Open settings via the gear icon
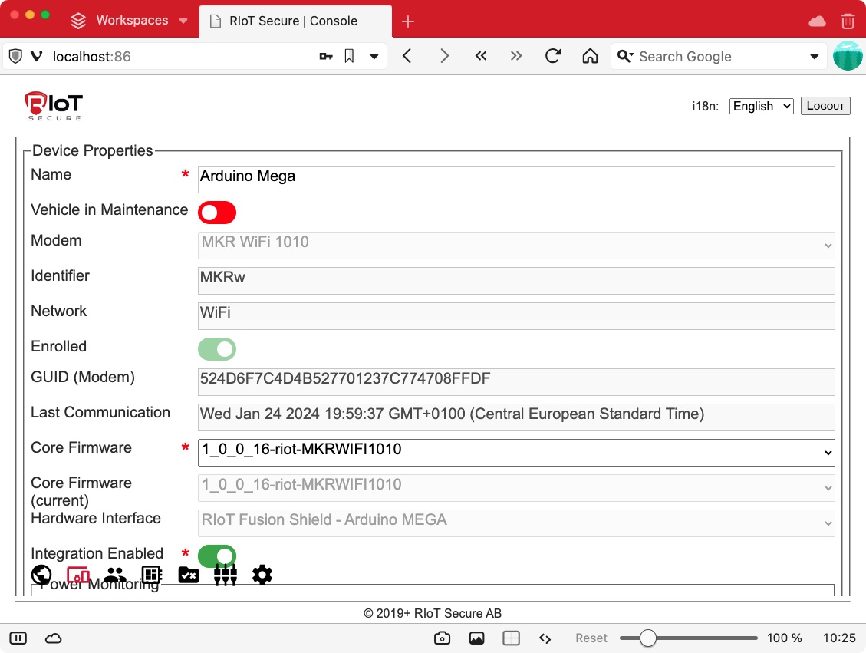Viewport: 866px width, 653px height. click(x=262, y=575)
